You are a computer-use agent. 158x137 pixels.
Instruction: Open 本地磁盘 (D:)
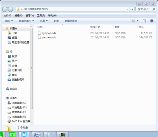click(19, 107)
